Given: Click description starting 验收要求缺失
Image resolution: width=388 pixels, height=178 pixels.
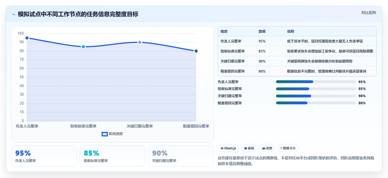Looking at the screenshot, I should coord(330,51).
